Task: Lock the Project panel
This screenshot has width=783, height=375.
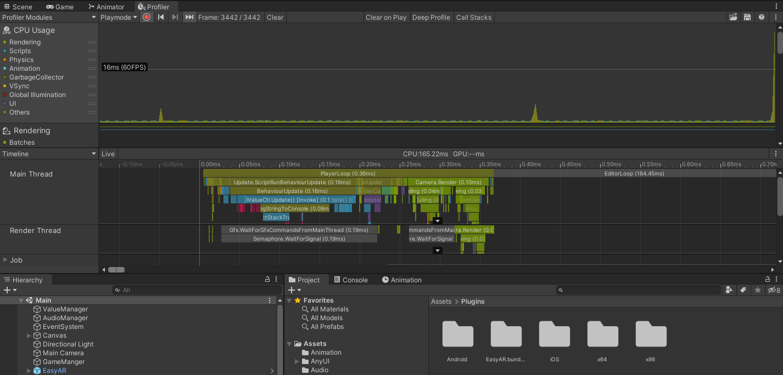Action: [x=768, y=280]
